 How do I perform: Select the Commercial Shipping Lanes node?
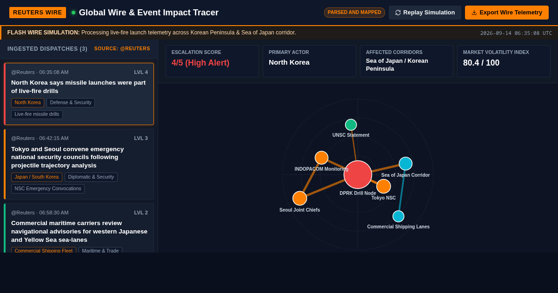(x=399, y=216)
